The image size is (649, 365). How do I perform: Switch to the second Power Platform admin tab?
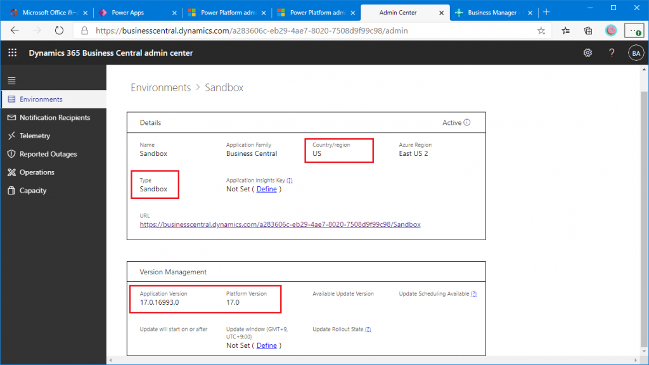(x=316, y=13)
